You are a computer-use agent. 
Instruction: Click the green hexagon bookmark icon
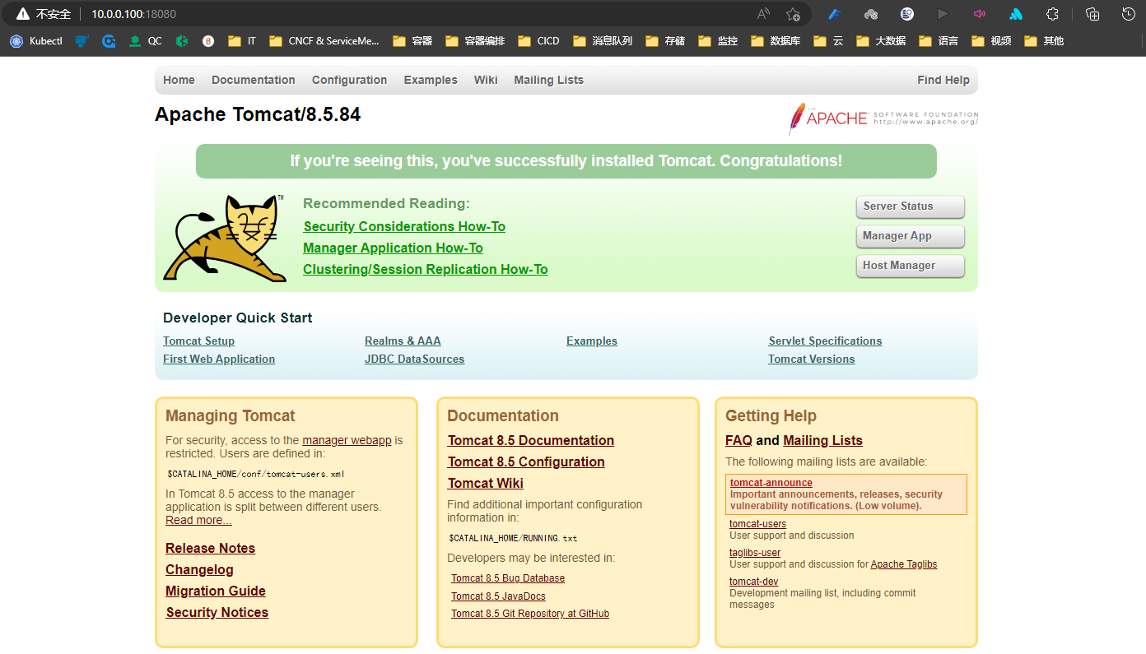pyautogui.click(x=182, y=40)
